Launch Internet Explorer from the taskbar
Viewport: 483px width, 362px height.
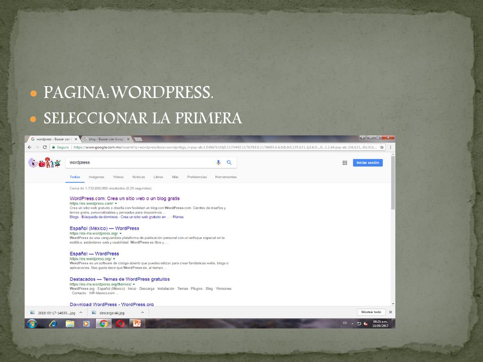tap(53, 323)
